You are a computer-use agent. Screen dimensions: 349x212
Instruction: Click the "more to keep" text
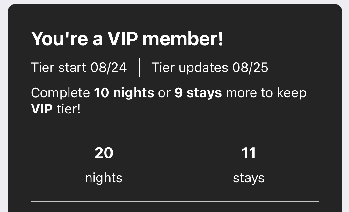tap(266, 93)
